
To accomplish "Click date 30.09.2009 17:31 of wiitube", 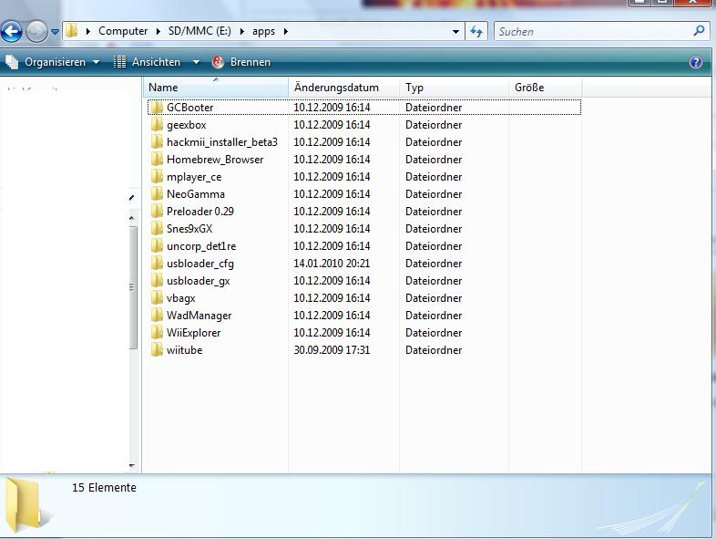I will click(332, 349).
